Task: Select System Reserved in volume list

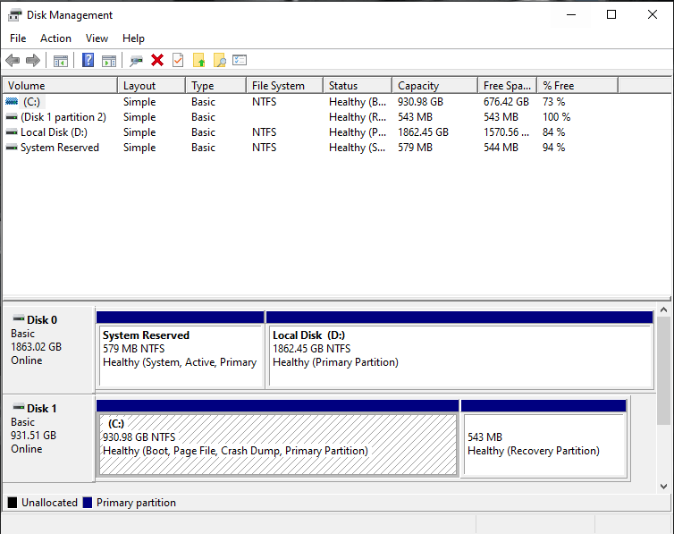Action: click(x=60, y=148)
